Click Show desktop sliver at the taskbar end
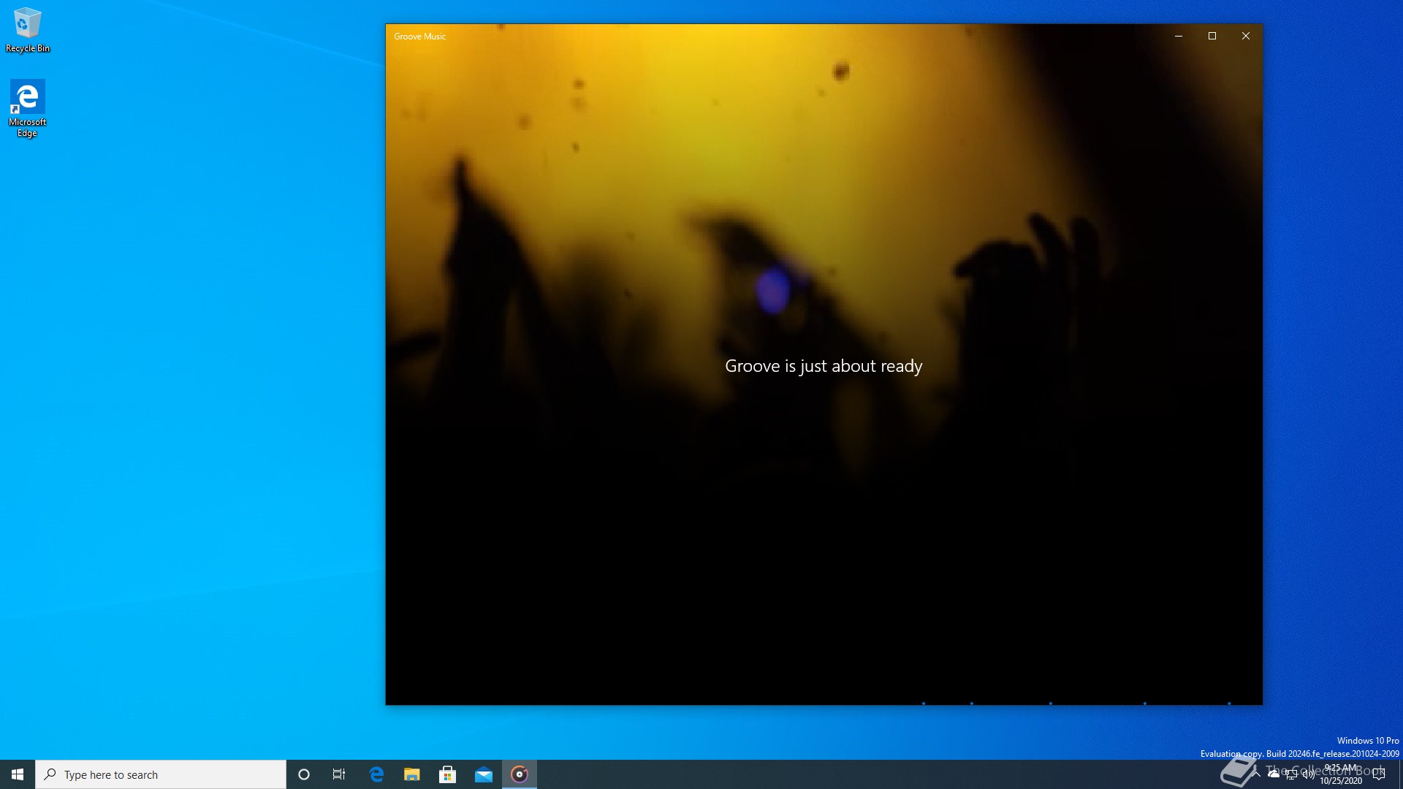The image size is (1403, 789). pyautogui.click(x=1400, y=774)
